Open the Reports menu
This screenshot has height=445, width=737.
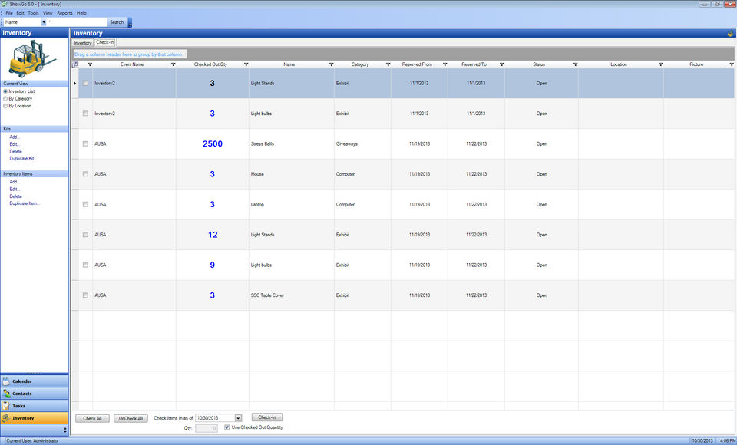[x=64, y=13]
